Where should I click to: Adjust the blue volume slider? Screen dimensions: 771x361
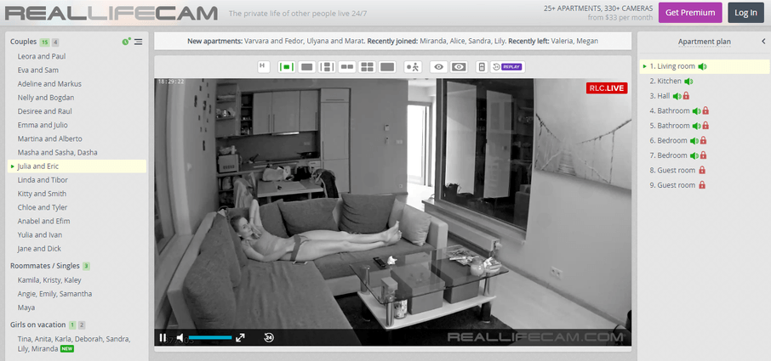click(209, 337)
